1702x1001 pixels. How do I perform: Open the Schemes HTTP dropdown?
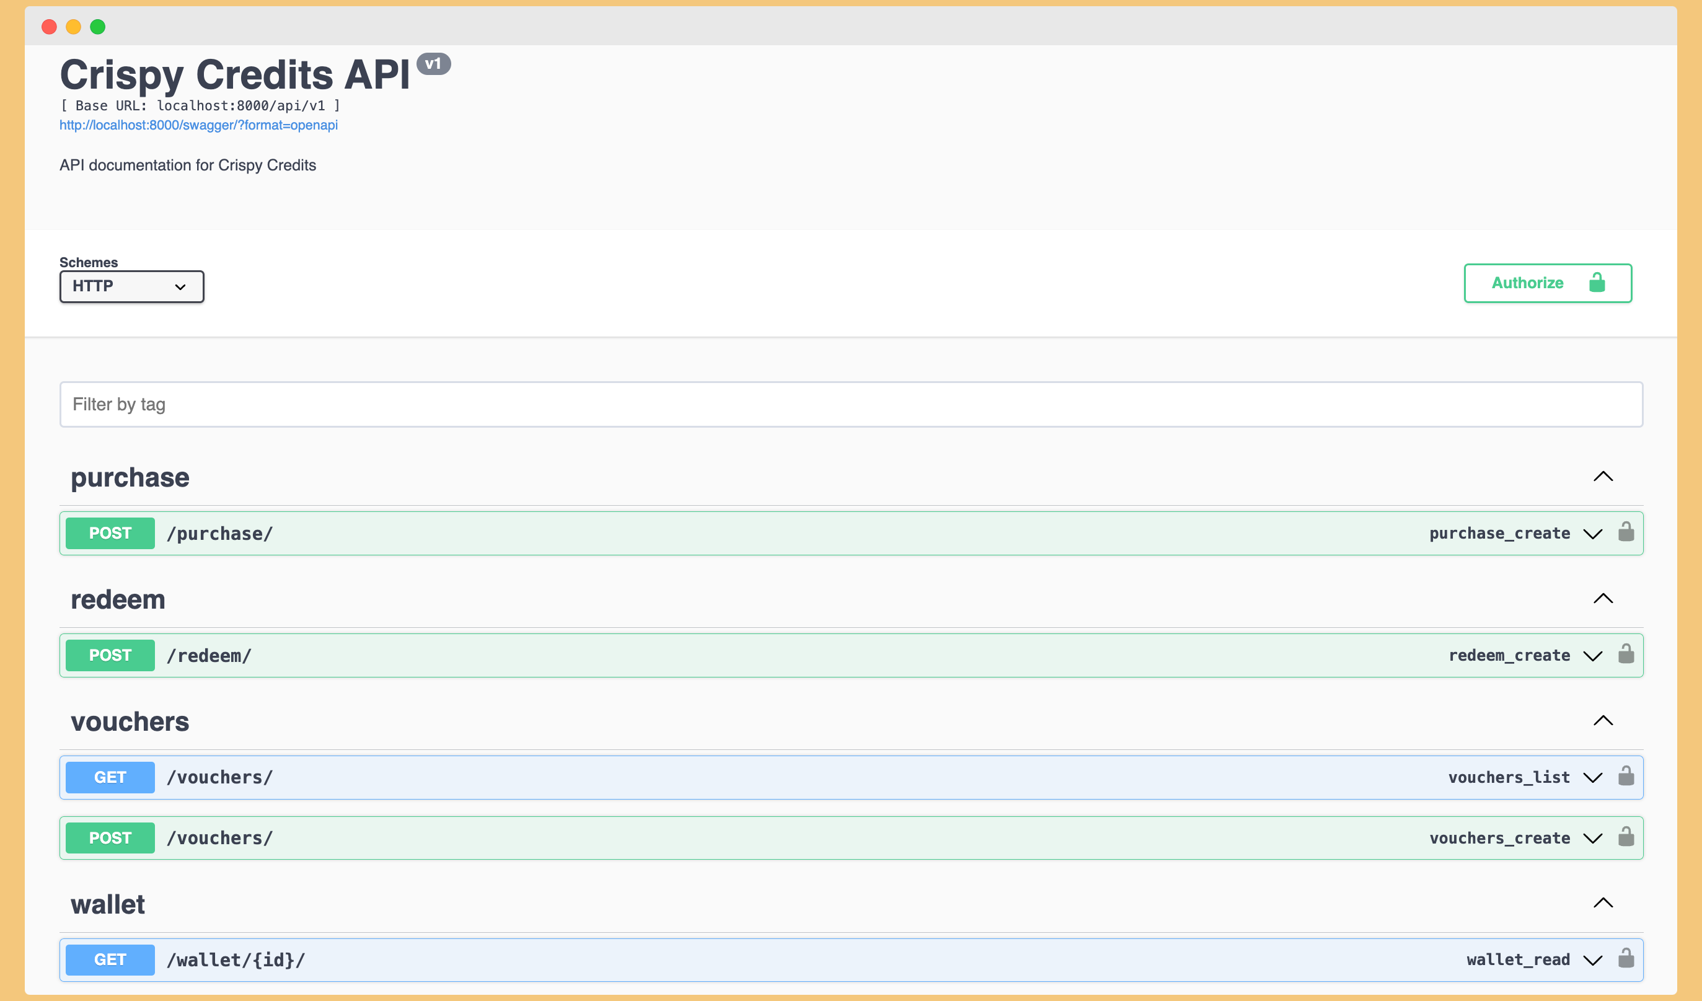pyautogui.click(x=131, y=286)
